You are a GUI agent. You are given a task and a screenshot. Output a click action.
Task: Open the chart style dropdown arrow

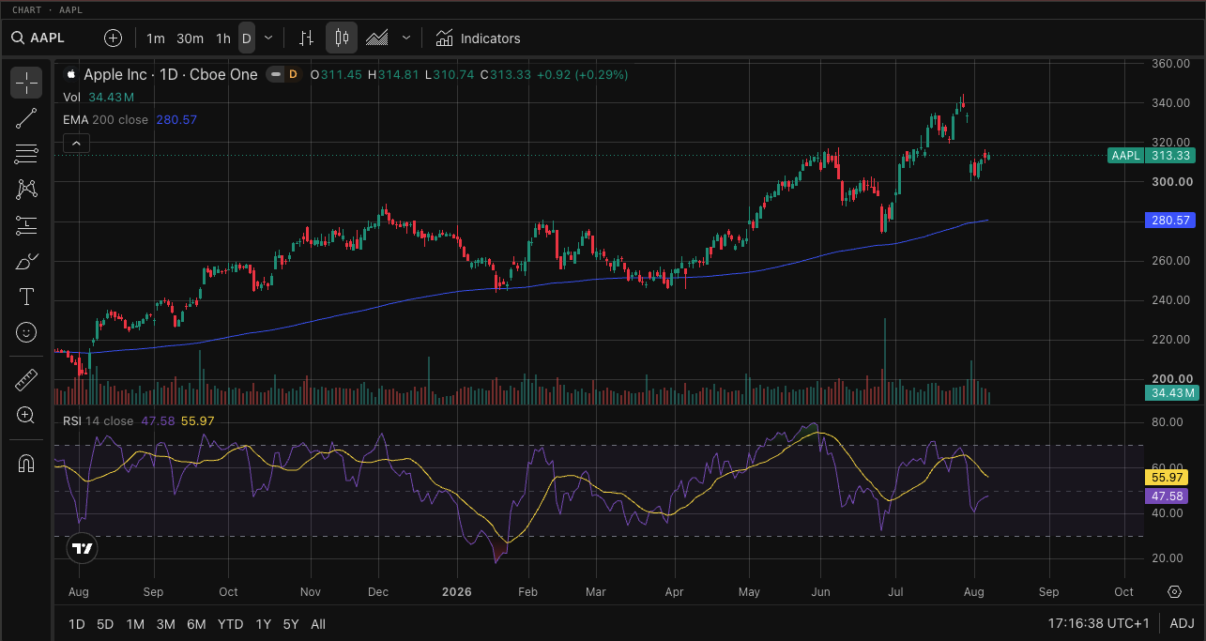406,38
